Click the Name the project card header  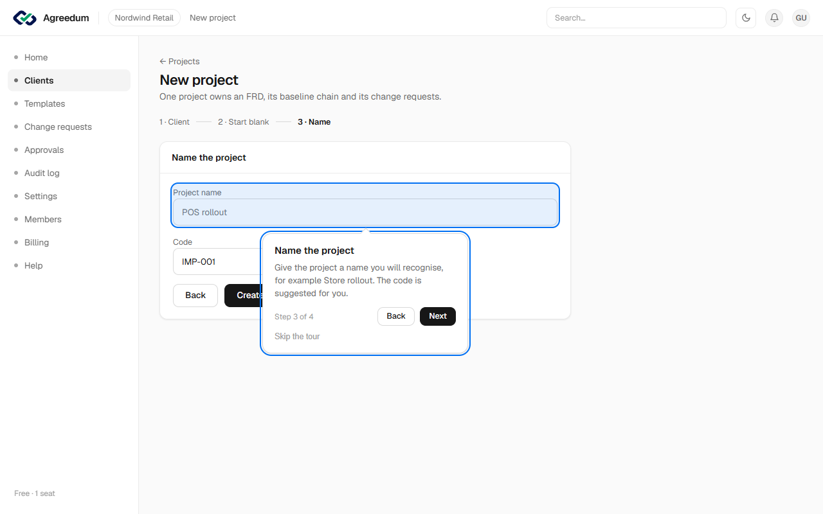209,157
